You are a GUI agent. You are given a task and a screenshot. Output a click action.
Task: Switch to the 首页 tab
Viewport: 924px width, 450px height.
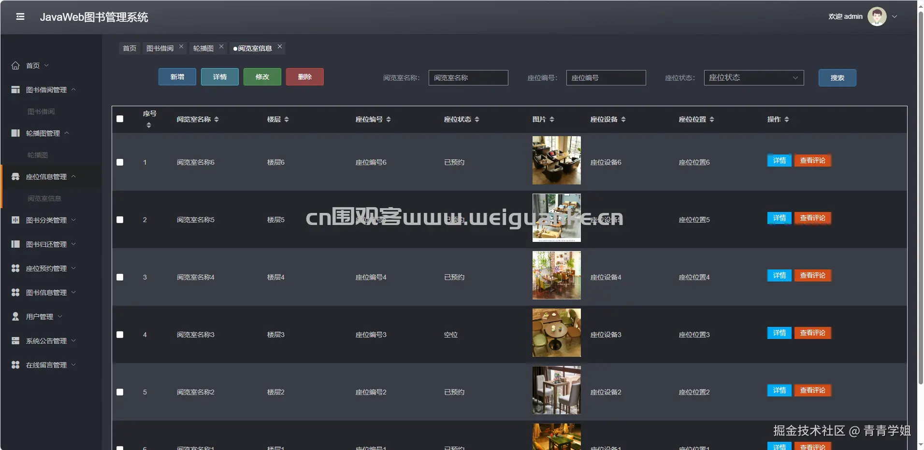[130, 48]
